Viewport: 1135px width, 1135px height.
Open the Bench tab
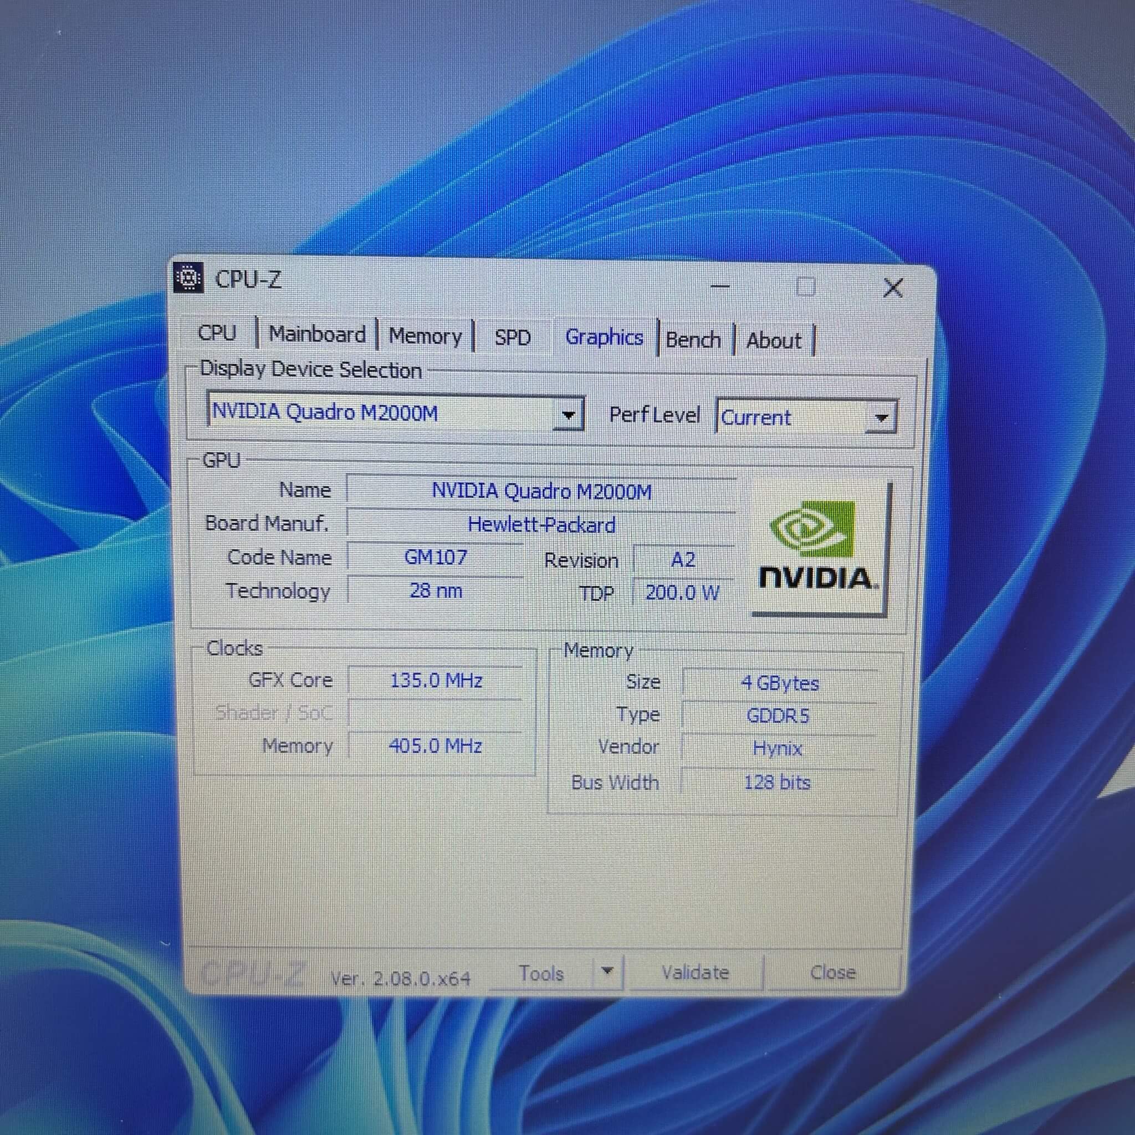click(693, 340)
